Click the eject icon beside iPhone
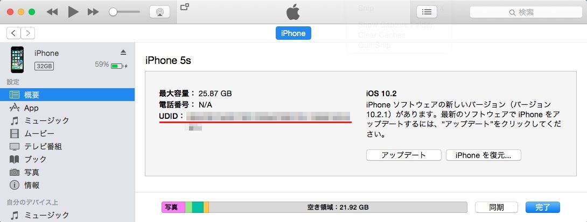The image size is (587, 222). pyautogui.click(x=123, y=52)
